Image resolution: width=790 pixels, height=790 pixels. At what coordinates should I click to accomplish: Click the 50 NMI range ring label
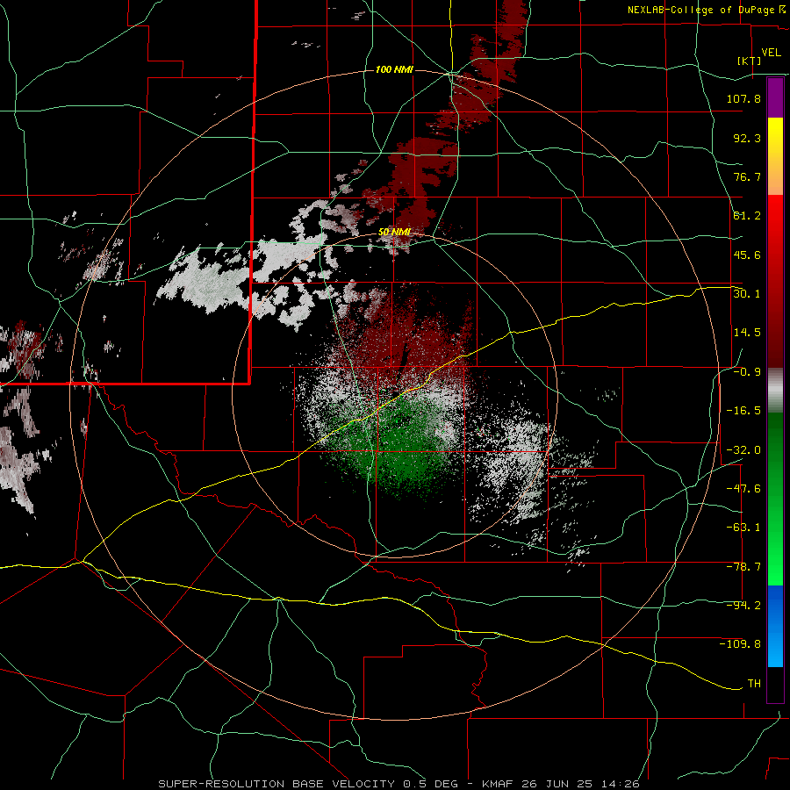point(394,233)
